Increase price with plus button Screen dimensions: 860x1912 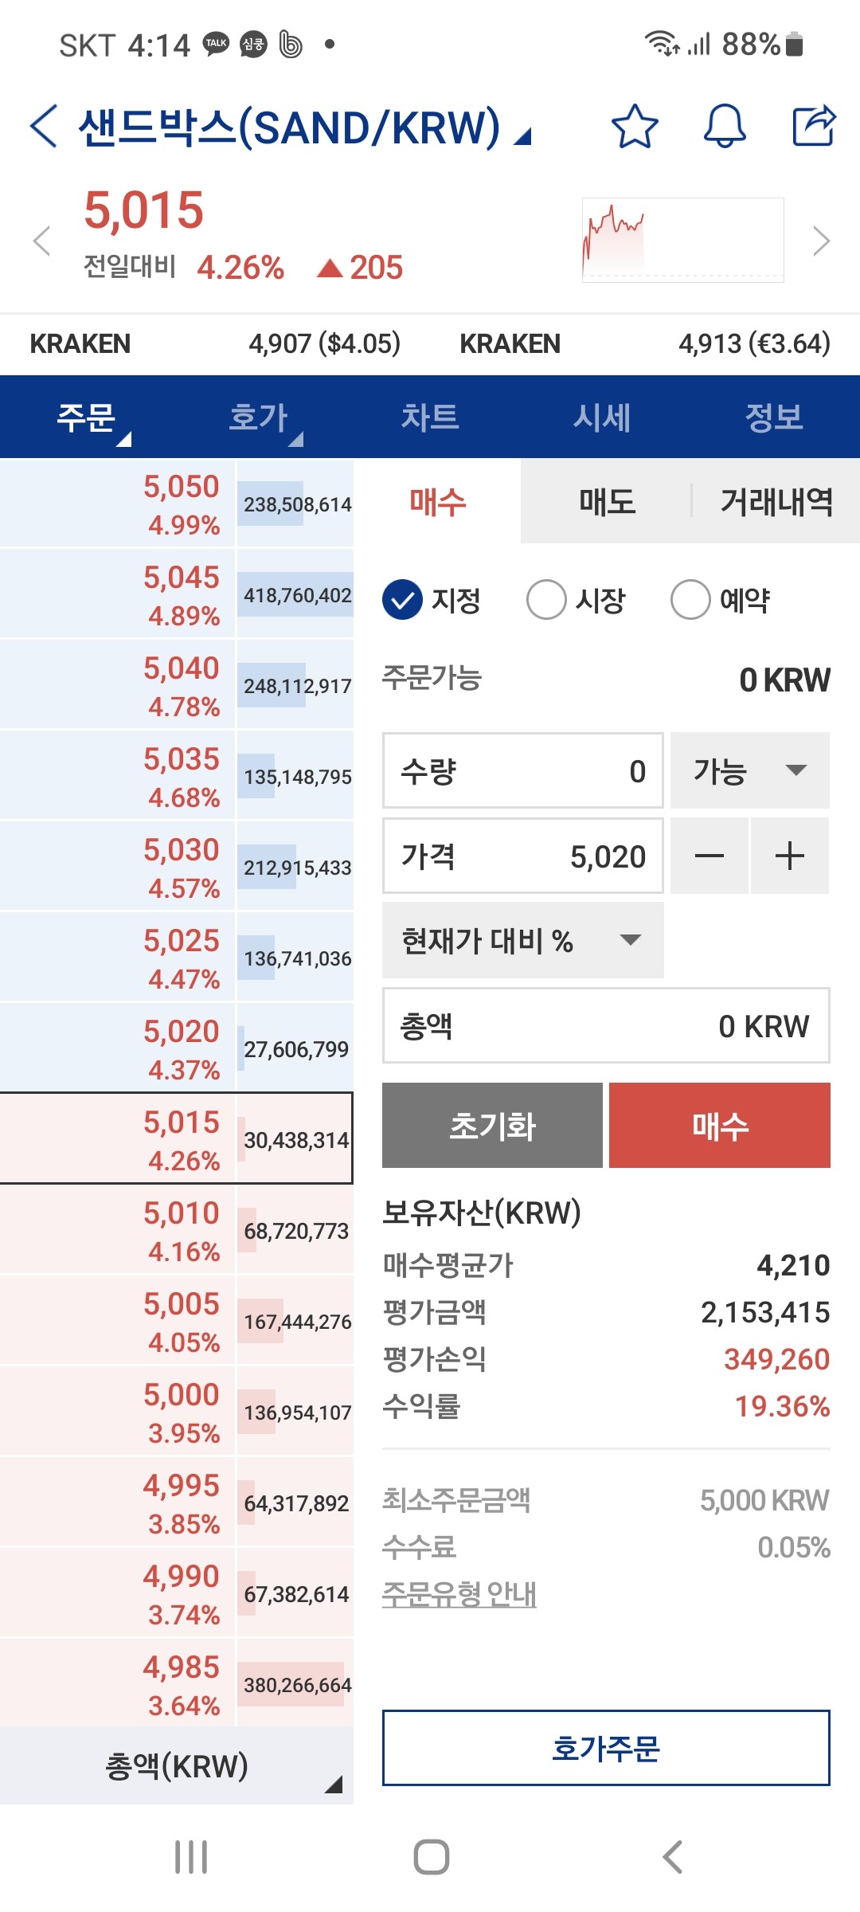(790, 856)
